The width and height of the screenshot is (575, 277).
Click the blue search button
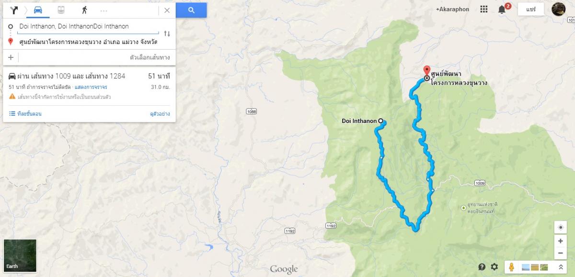191,10
